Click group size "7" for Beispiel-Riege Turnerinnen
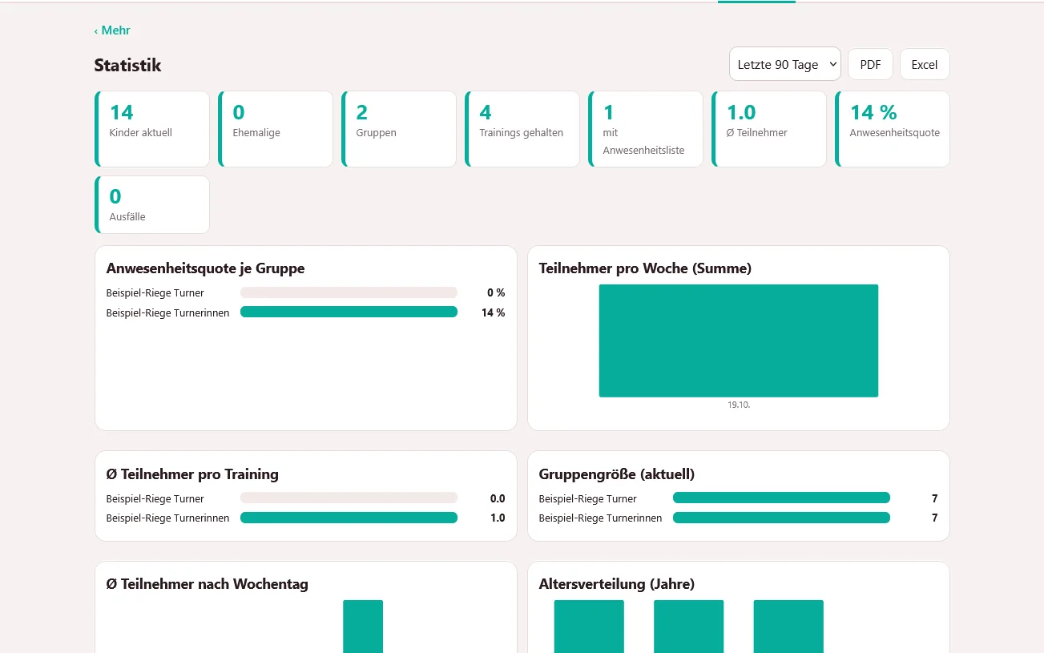This screenshot has width=1044, height=653. coord(934,518)
